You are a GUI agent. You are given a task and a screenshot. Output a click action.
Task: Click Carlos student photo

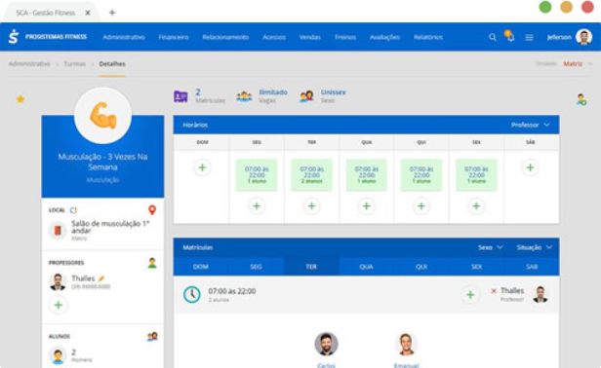coord(326,344)
